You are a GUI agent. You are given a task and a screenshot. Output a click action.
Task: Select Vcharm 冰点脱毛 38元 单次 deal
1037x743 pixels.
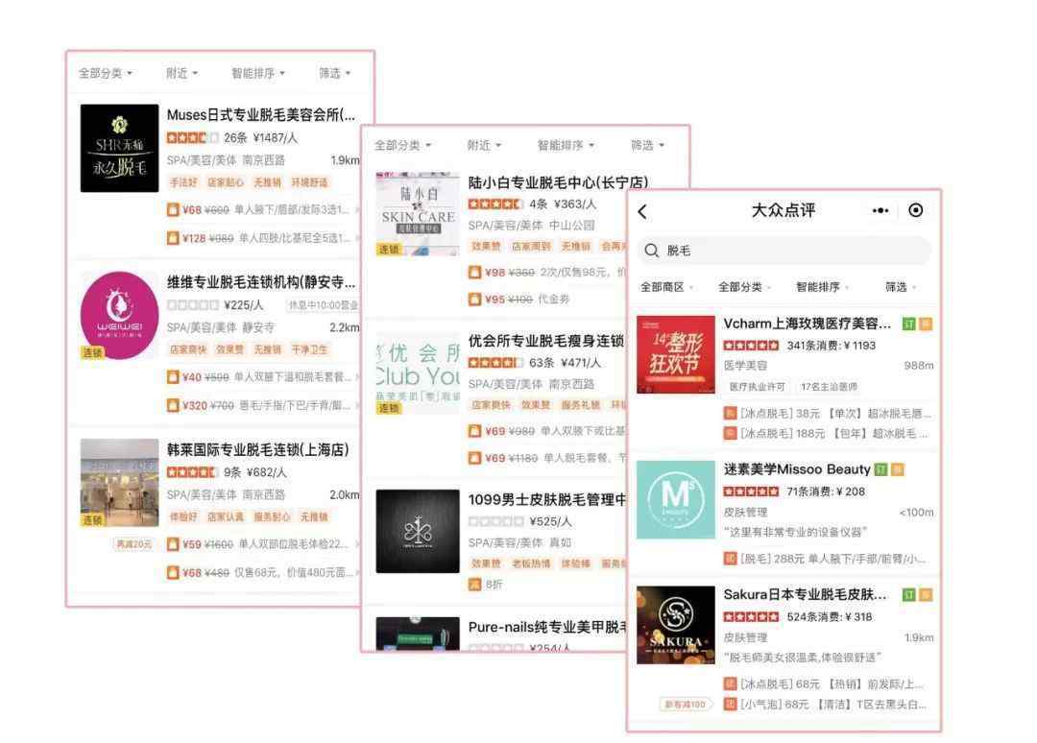tap(828, 414)
